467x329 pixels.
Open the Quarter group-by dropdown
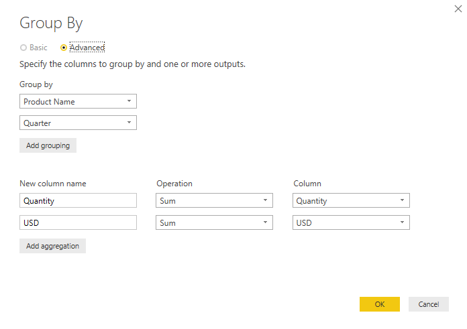tap(78, 123)
